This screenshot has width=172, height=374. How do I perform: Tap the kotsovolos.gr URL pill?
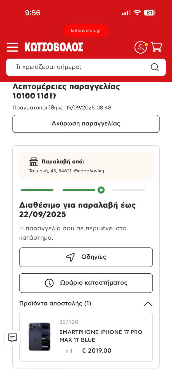tap(86, 31)
